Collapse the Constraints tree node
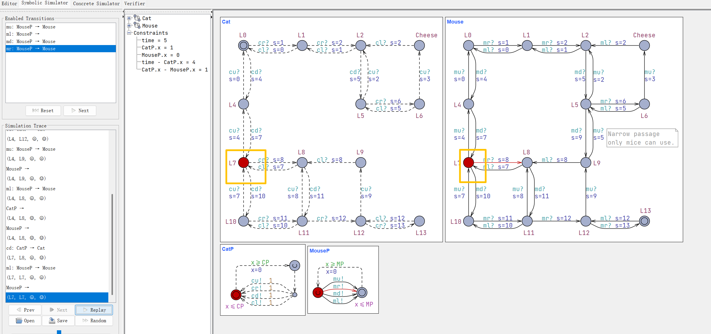The image size is (711, 334). [129, 33]
